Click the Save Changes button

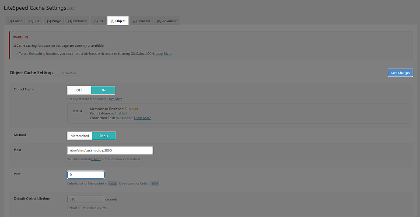tap(400, 72)
